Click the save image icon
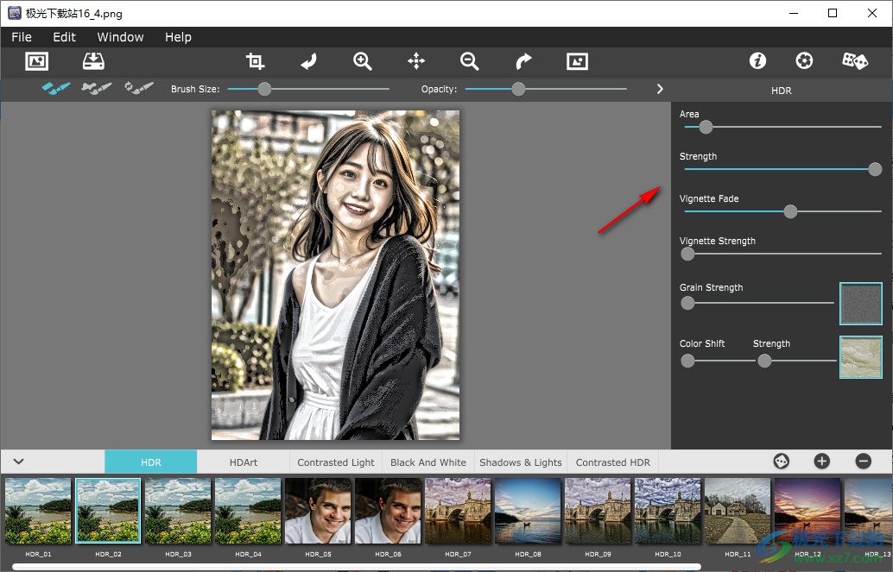Viewport: 893px width, 572px height. pos(93,61)
